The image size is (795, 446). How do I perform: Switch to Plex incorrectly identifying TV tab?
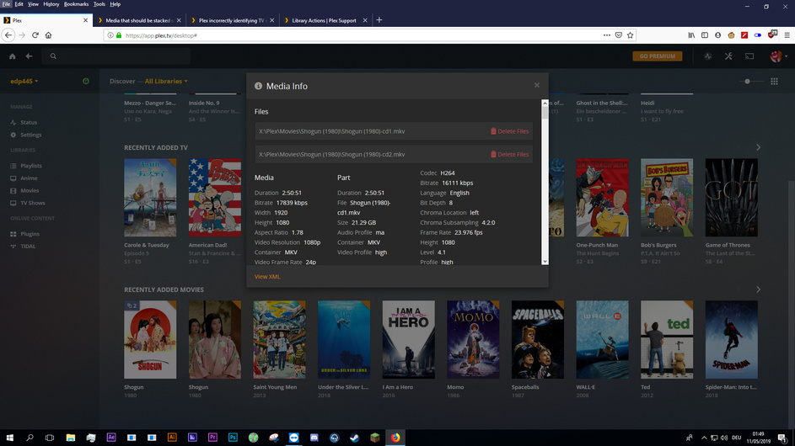pyautogui.click(x=232, y=20)
